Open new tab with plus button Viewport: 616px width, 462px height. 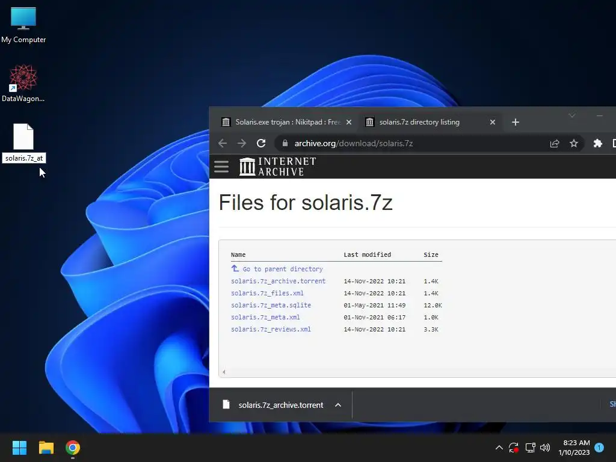pos(516,122)
